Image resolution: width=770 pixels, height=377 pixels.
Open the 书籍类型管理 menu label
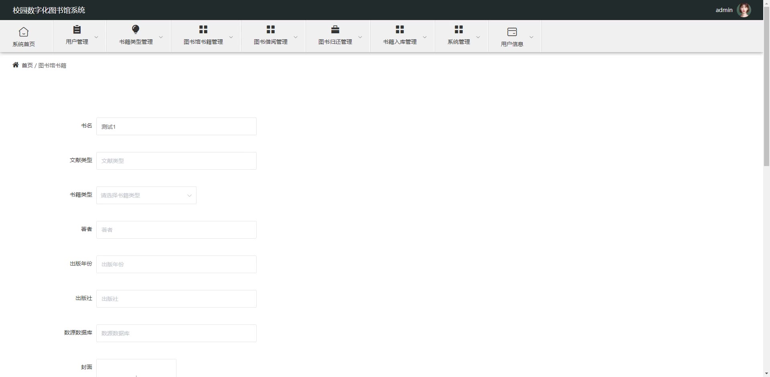tap(136, 42)
